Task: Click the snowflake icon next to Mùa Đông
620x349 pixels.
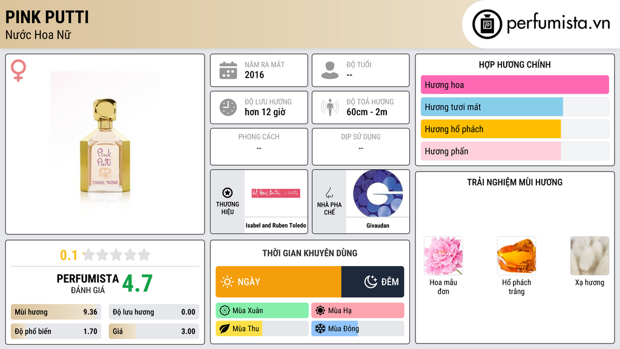Action: [x=320, y=328]
